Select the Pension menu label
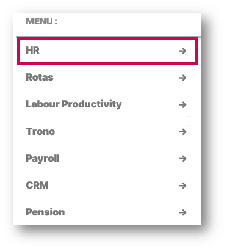The width and height of the screenshot is (227, 246). click(x=45, y=212)
